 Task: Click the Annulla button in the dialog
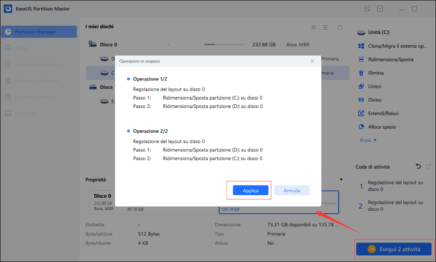[x=292, y=190]
